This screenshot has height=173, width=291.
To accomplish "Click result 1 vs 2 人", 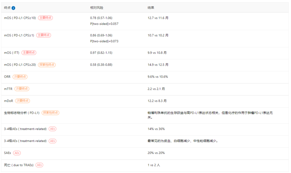I will point(154,165).
